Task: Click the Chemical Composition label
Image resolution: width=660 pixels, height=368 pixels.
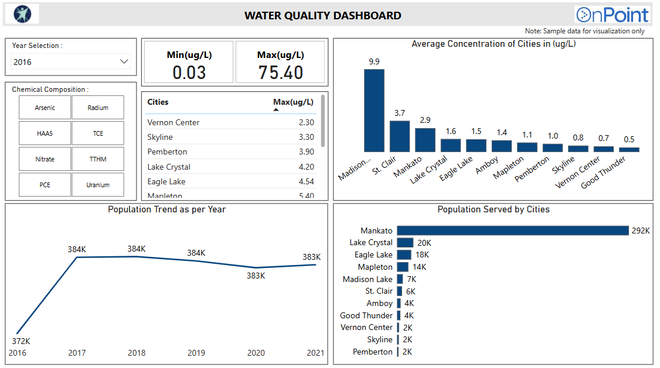Action: pyautogui.click(x=50, y=90)
